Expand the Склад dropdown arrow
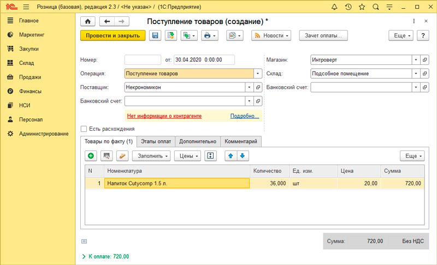The height and width of the screenshot is (265, 437). [416, 74]
